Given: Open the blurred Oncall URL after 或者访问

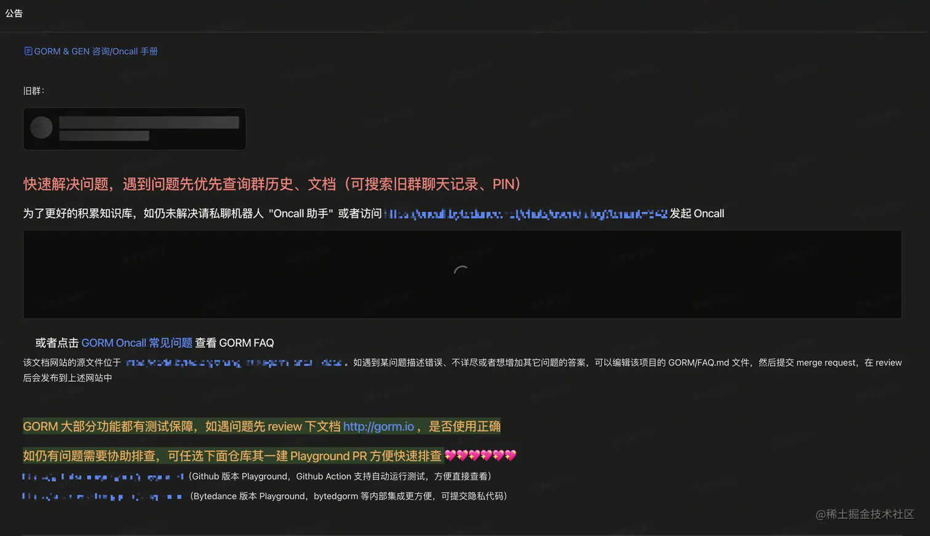Looking at the screenshot, I should point(525,214).
